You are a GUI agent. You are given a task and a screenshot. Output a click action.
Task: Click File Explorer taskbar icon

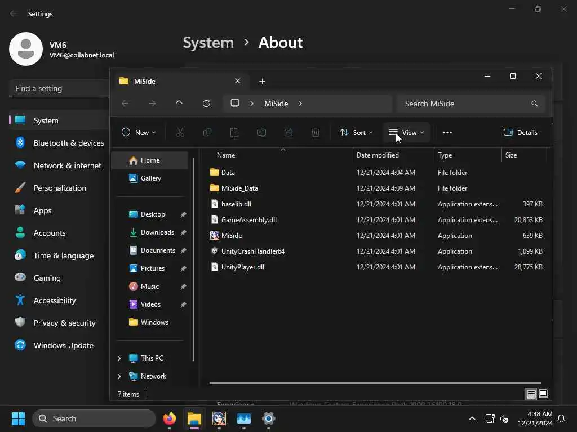pos(194,418)
